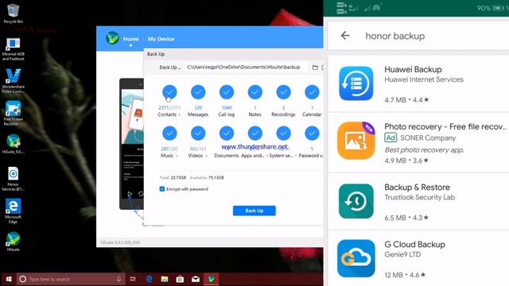
Task: Open File Explorer from the taskbar
Action: pyautogui.click(x=165, y=279)
